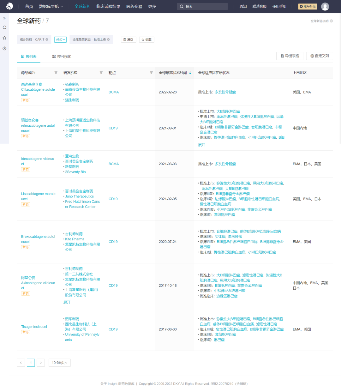Click the 导出表格 export button

pos(290,56)
